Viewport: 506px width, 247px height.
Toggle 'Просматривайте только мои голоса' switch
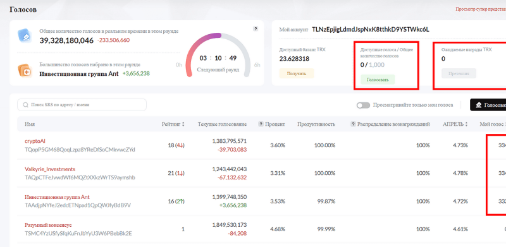coord(363,105)
